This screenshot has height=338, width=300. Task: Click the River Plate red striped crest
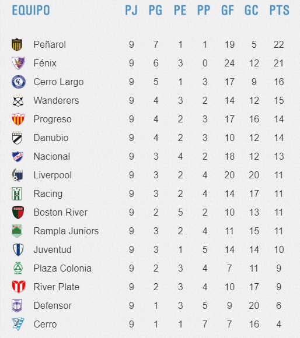pyautogui.click(x=19, y=287)
